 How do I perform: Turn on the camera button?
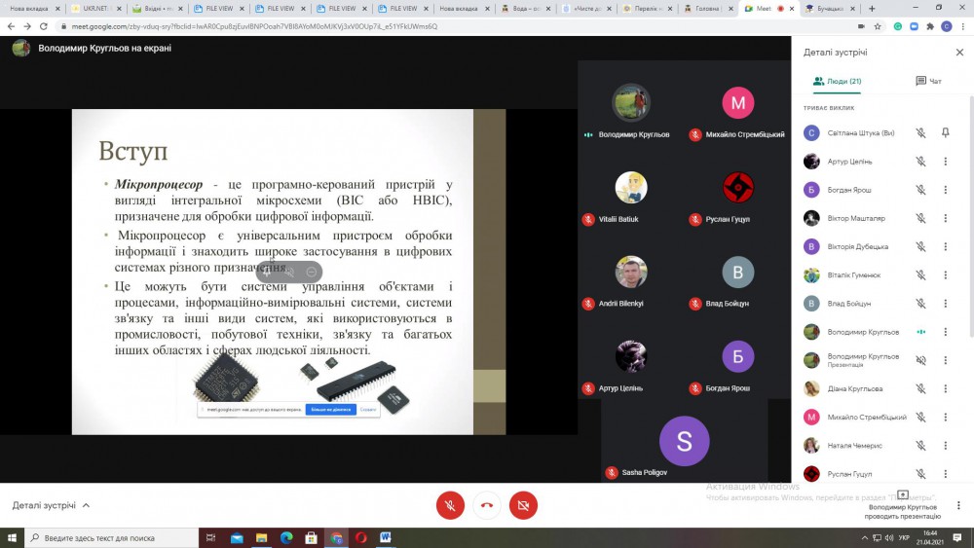pyautogui.click(x=523, y=504)
